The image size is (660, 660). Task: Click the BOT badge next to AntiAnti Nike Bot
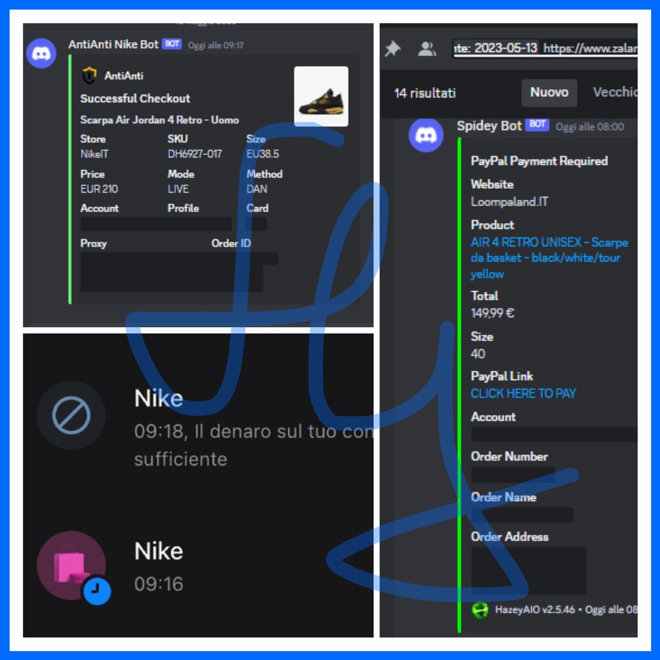click(x=172, y=44)
